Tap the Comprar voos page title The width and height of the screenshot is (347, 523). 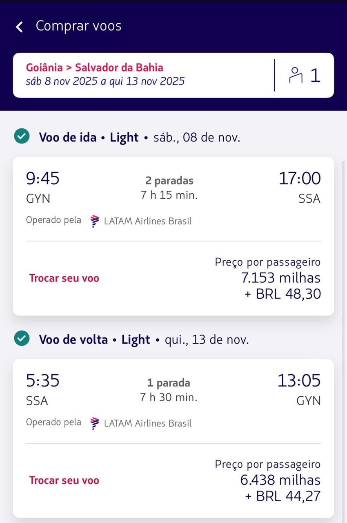pos(78,26)
